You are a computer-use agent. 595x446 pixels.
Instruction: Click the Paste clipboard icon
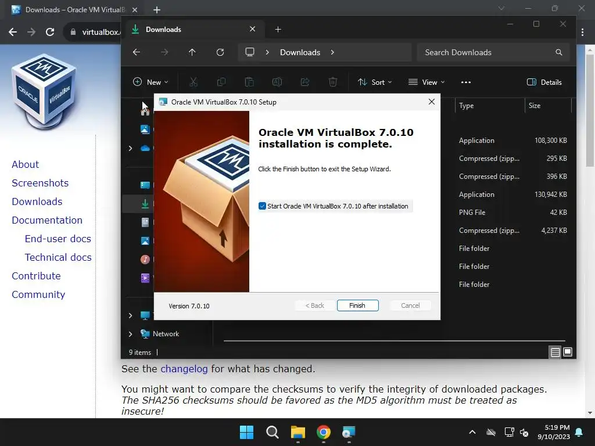point(249,82)
